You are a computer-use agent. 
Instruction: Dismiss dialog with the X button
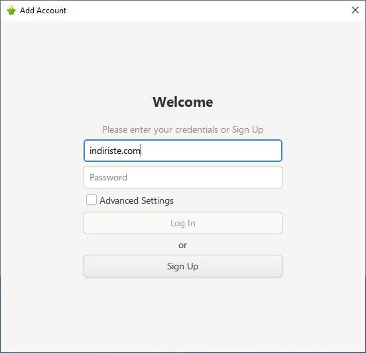point(355,10)
